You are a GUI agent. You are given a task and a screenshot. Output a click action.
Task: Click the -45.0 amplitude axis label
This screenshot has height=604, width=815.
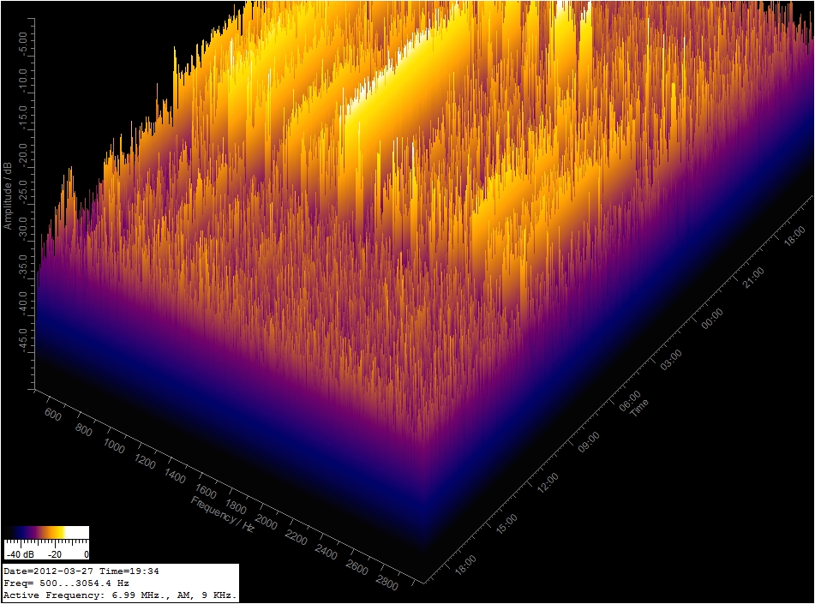pyautogui.click(x=22, y=339)
